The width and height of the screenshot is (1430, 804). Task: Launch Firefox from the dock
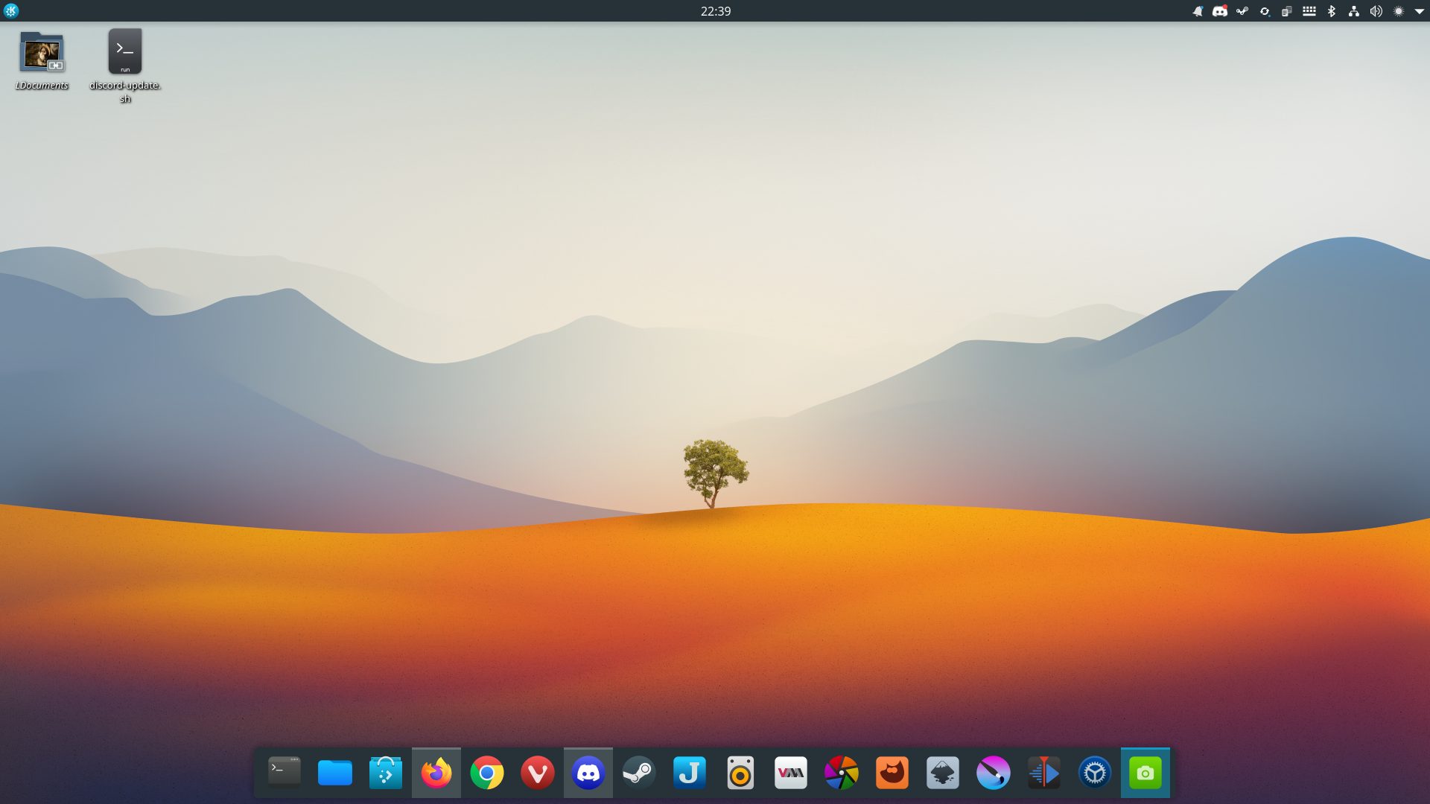[x=436, y=773]
